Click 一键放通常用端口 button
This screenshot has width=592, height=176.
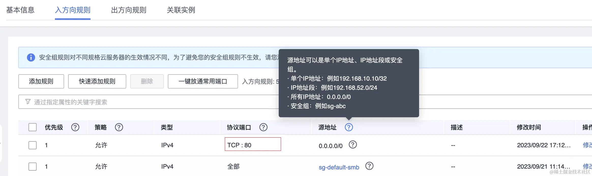[203, 81]
